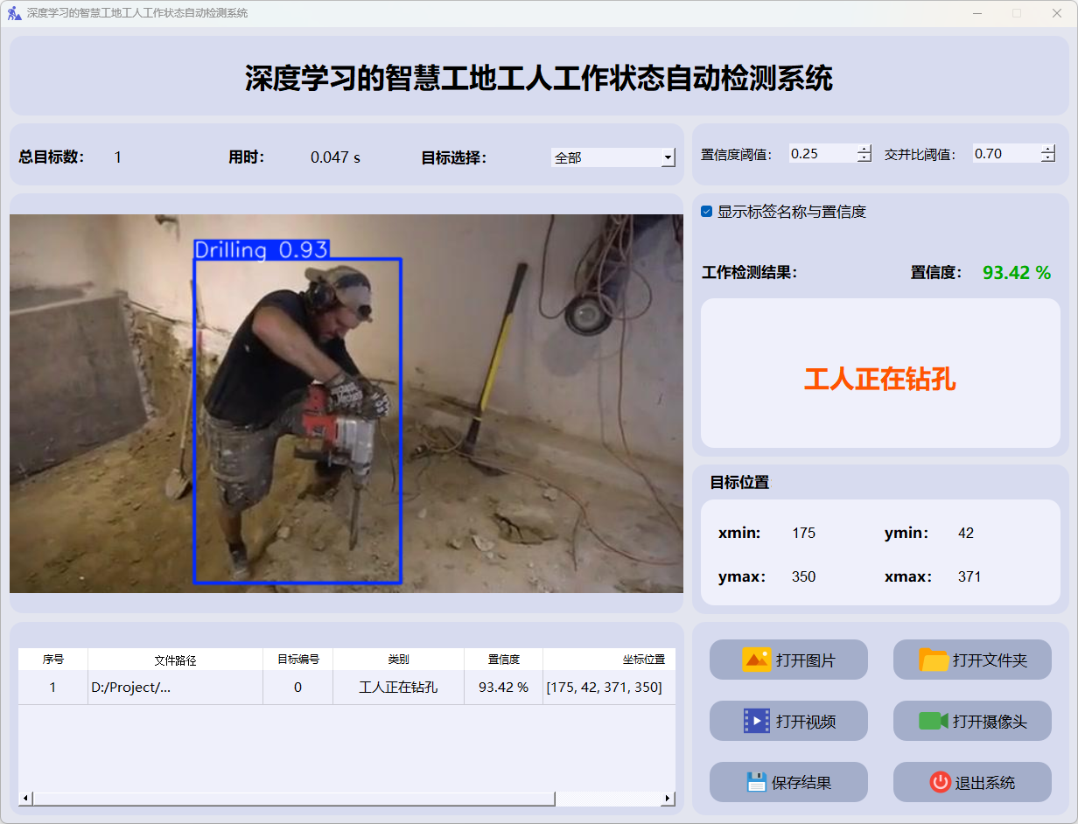
Task: Click the 用时 value 0.047 s
Action: pyautogui.click(x=335, y=157)
